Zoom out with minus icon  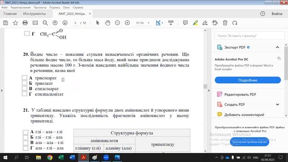[117, 23]
